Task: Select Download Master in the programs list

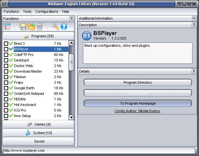Action: coord(28,71)
